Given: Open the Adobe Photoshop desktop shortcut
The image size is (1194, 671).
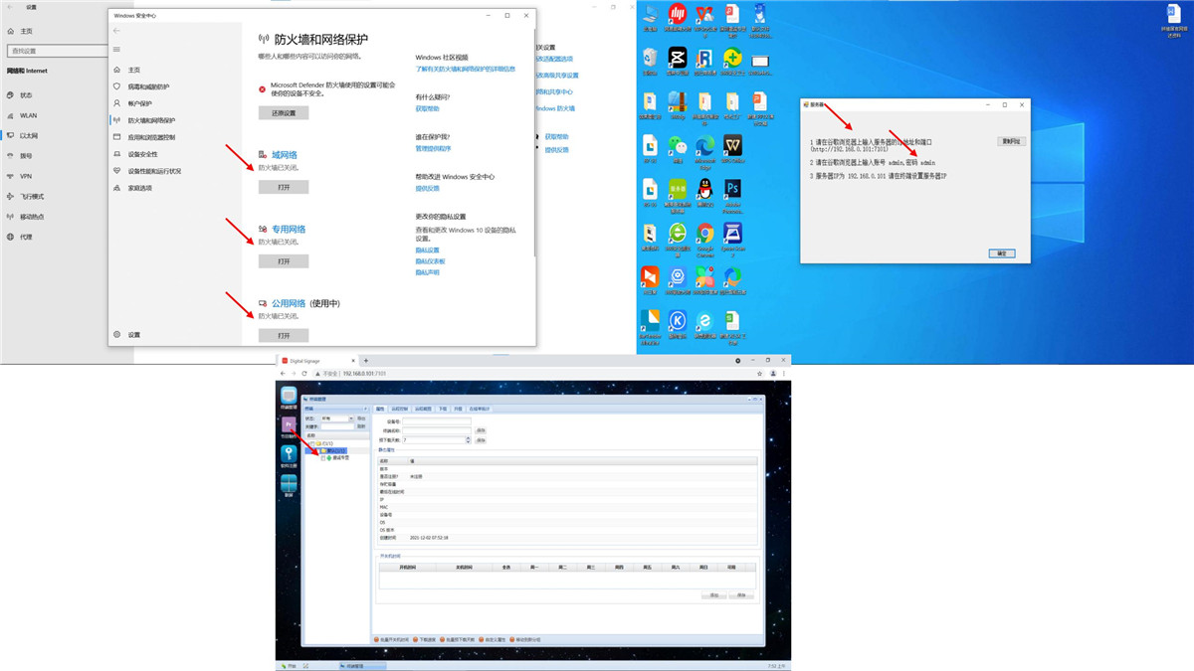Looking at the screenshot, I should coord(732,189).
